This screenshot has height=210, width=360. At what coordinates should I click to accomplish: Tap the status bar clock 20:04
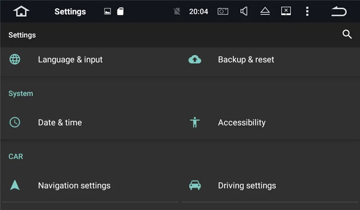(198, 12)
